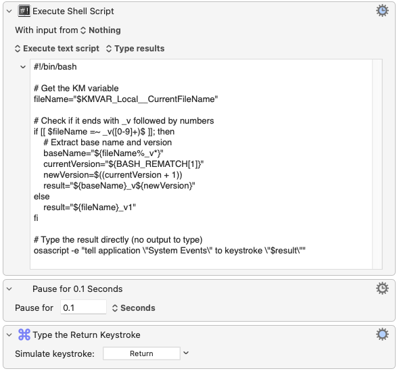Click the Return simulate keystroke field
The image size is (399, 371).
tap(141, 353)
